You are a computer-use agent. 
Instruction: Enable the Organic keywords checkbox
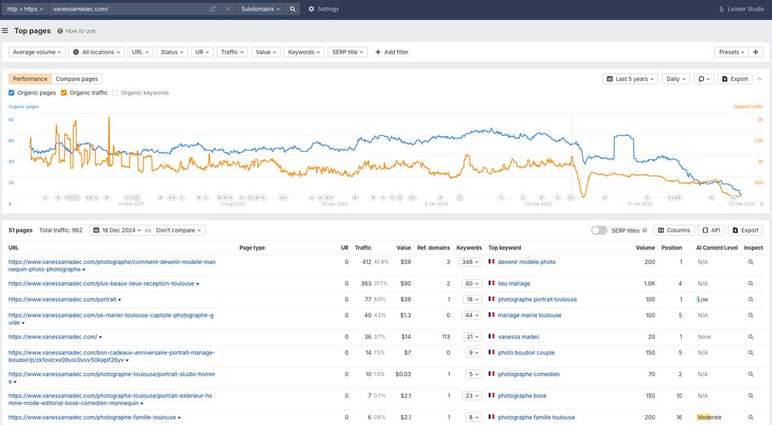point(115,92)
